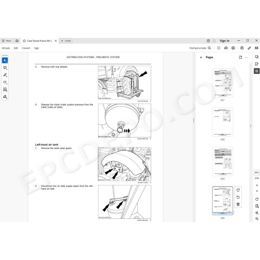Open the AI assistant review icon
Image resolution: width=260 pixels, height=260 pixels.
click(242, 48)
